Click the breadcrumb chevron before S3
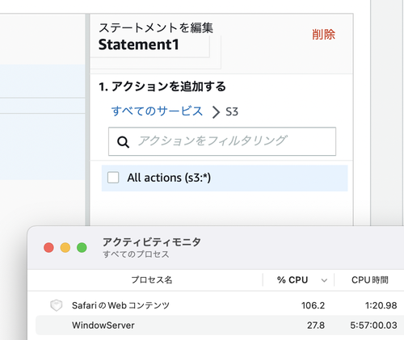Viewport: 404px width, 340px height. [216, 112]
